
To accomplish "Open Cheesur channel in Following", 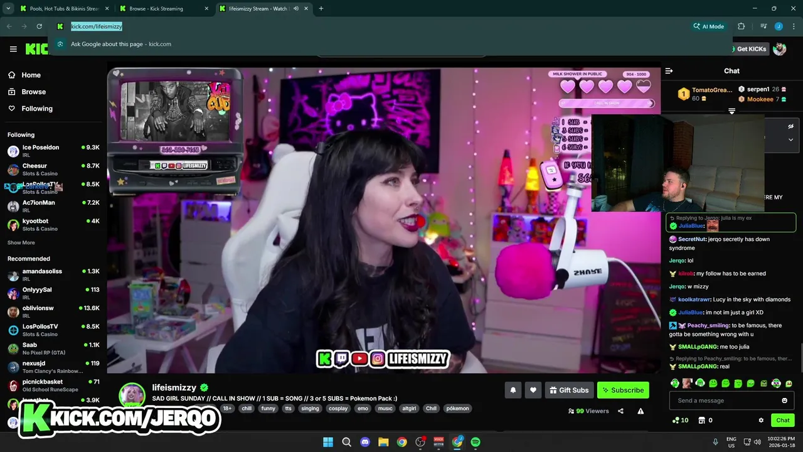I will (x=53, y=169).
